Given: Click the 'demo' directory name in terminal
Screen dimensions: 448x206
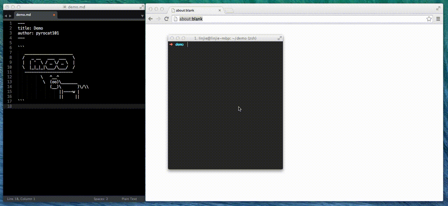Looking at the screenshot, I should (x=179, y=44).
